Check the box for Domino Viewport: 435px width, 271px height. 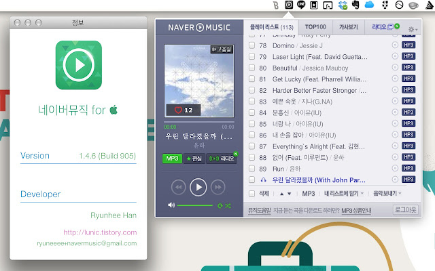(x=251, y=45)
